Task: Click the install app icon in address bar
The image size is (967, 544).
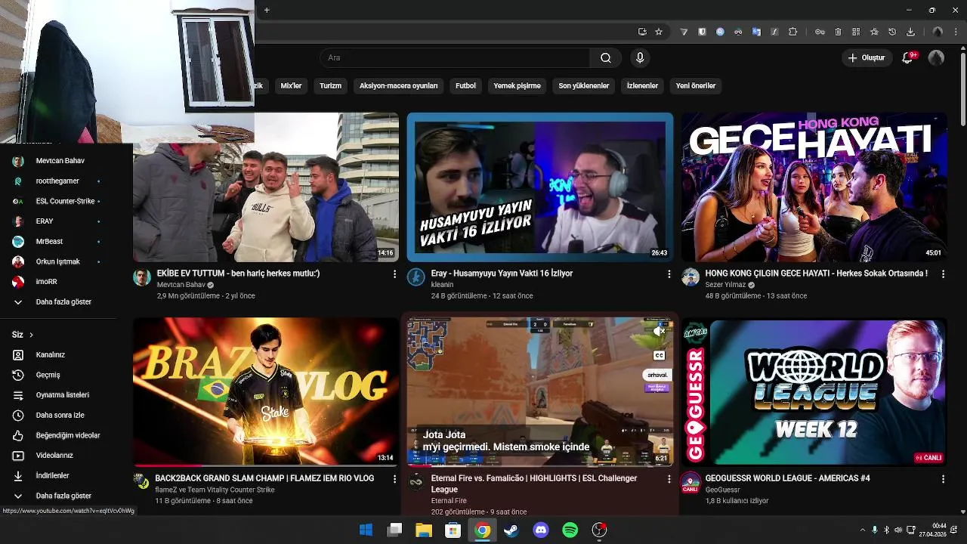Action: pos(642,32)
